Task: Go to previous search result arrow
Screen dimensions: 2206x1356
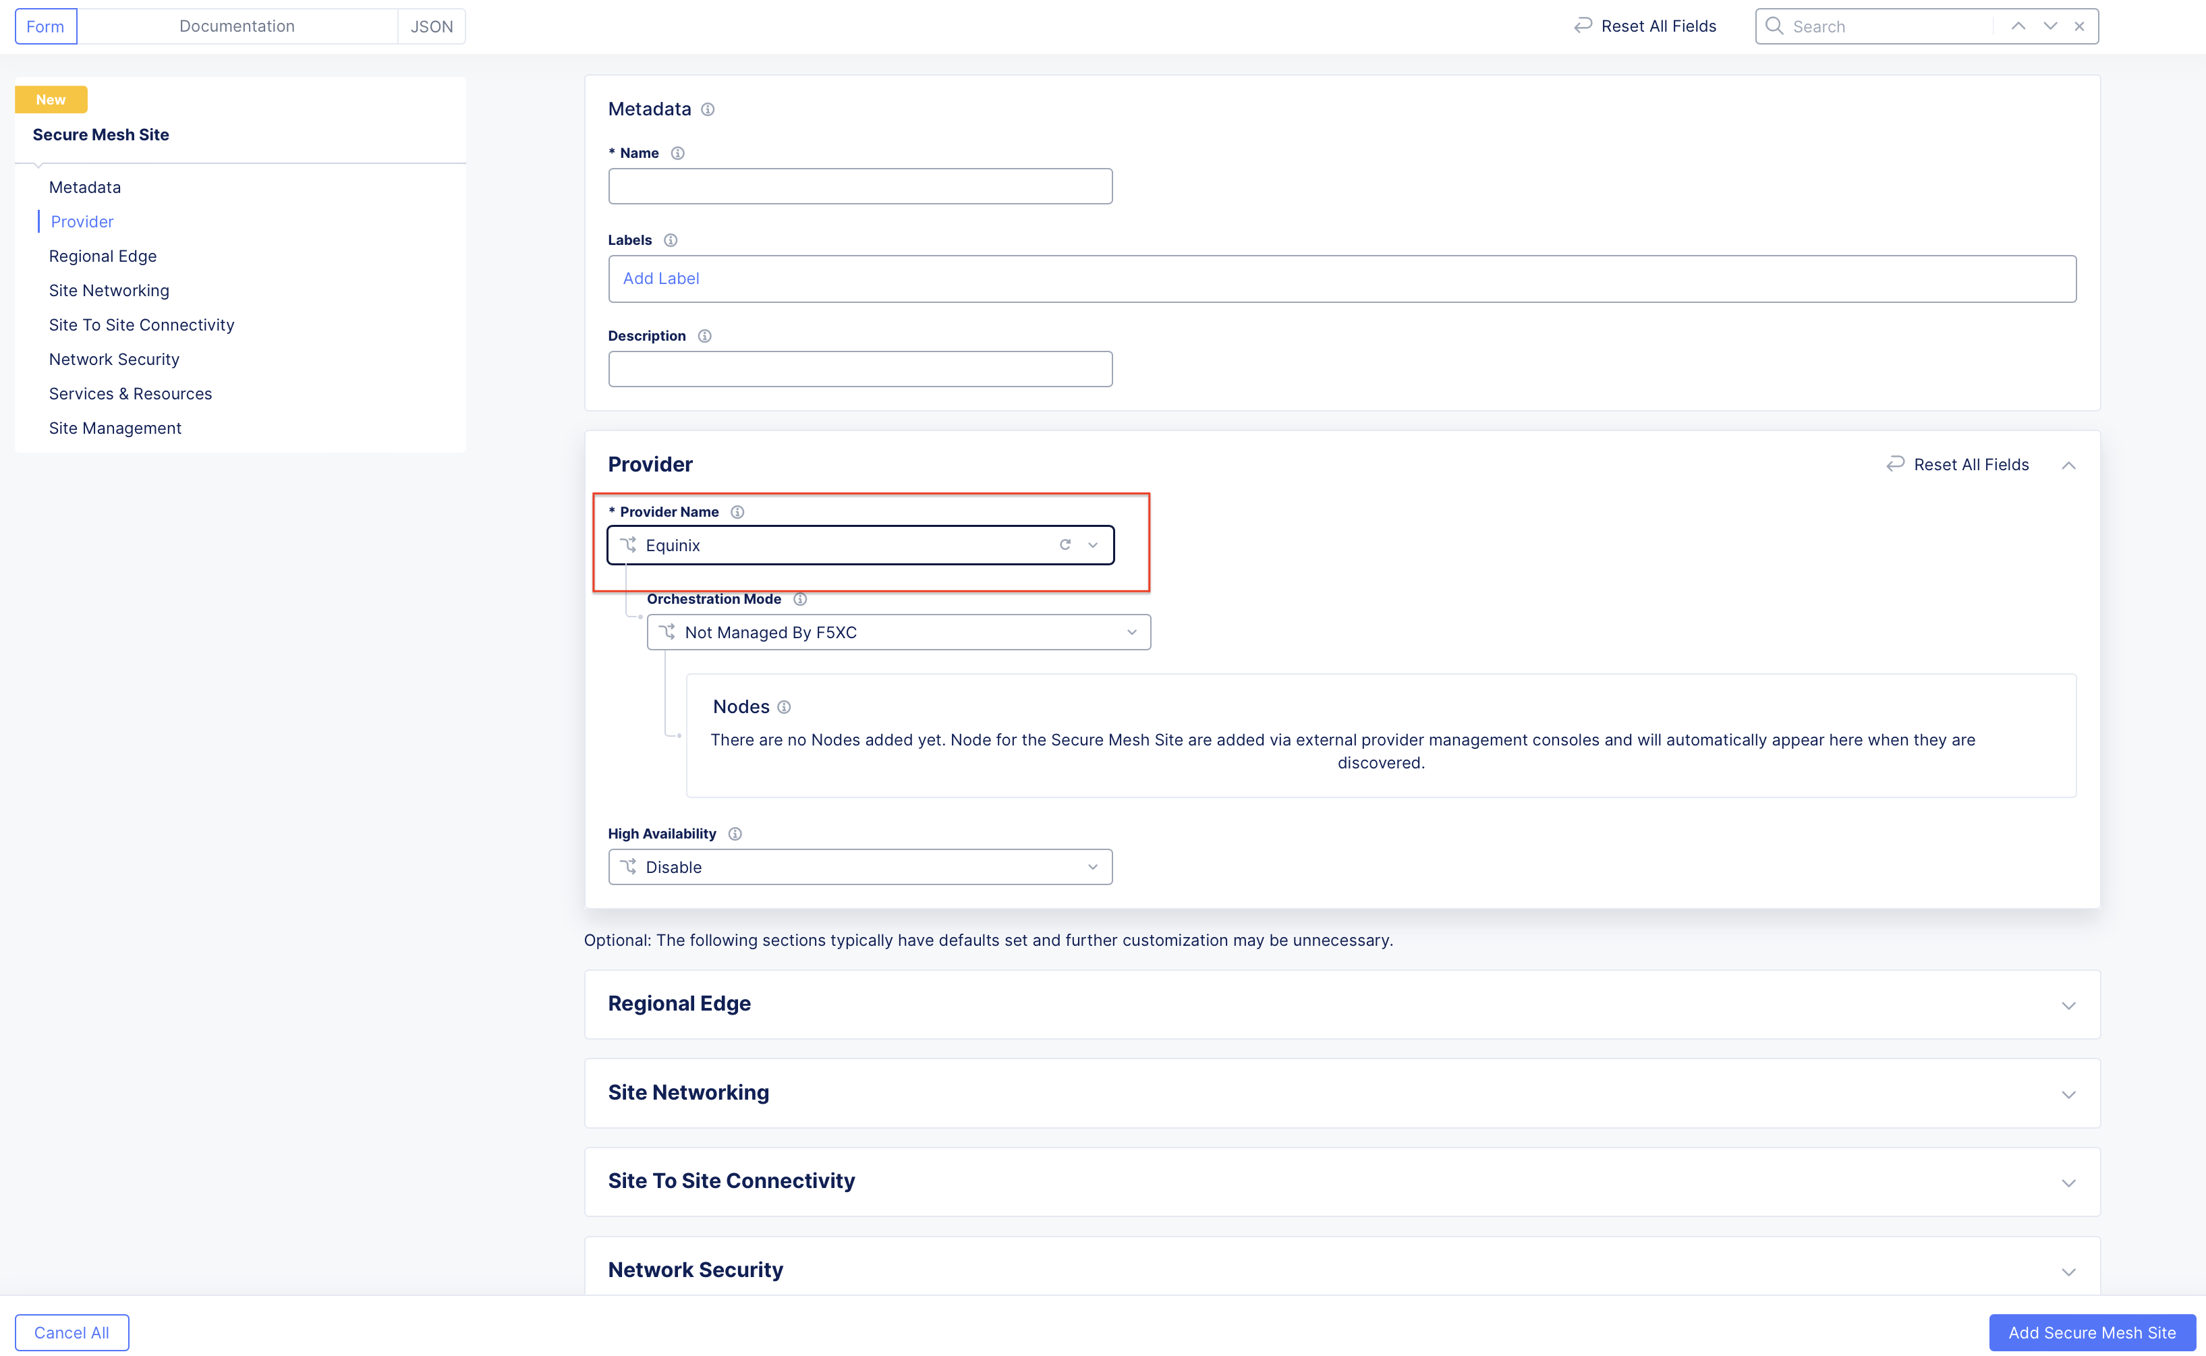Action: coord(2018,26)
